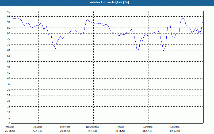Click the date 02.12.18
This screenshot has width=214, height=134.
[175, 131]
